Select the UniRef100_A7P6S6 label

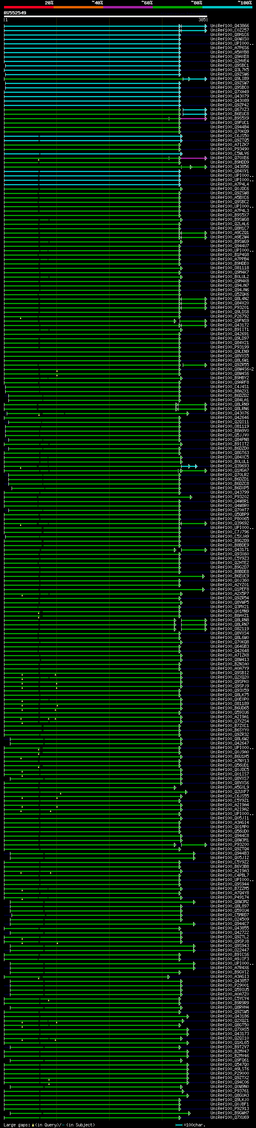[x=230, y=48]
